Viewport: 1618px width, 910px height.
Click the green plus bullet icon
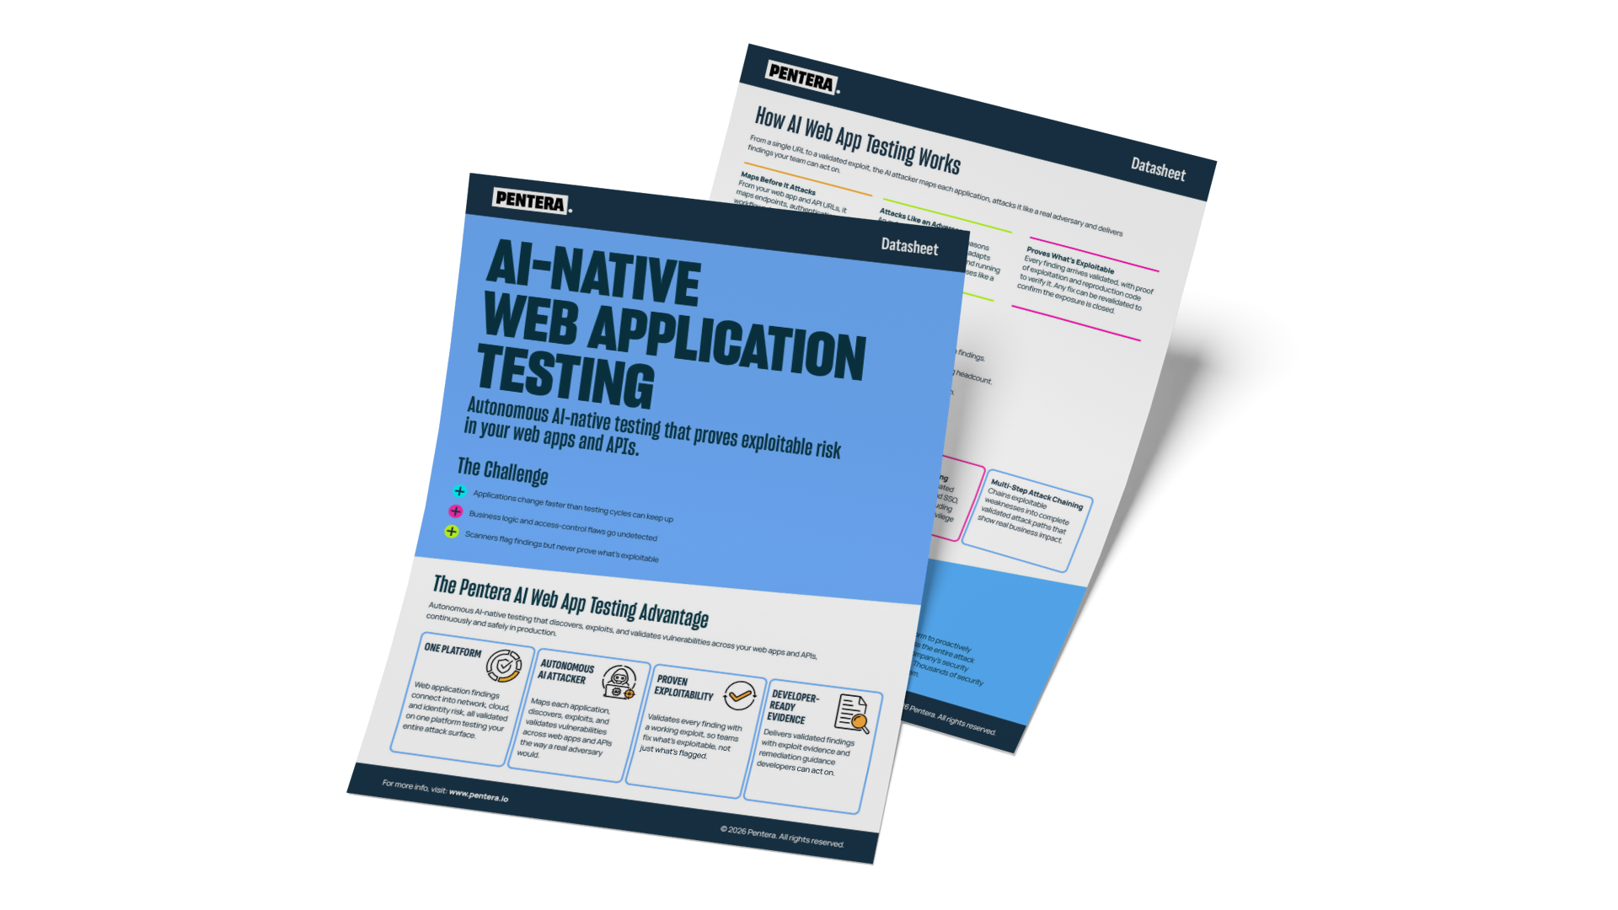point(452,532)
